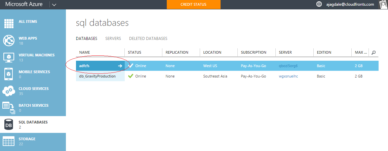Viewport: 388px width, 151px height.
Task: Open All Items grid icon
Action: (9, 23)
